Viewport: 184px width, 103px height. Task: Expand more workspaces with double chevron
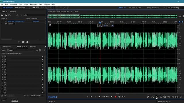[x=164, y=7]
